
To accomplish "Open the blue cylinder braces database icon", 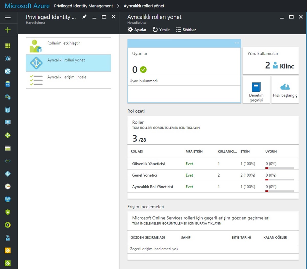I will coord(8,110).
